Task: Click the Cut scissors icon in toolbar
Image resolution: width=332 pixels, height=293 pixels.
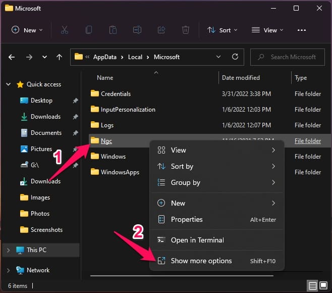Action: 65,30
